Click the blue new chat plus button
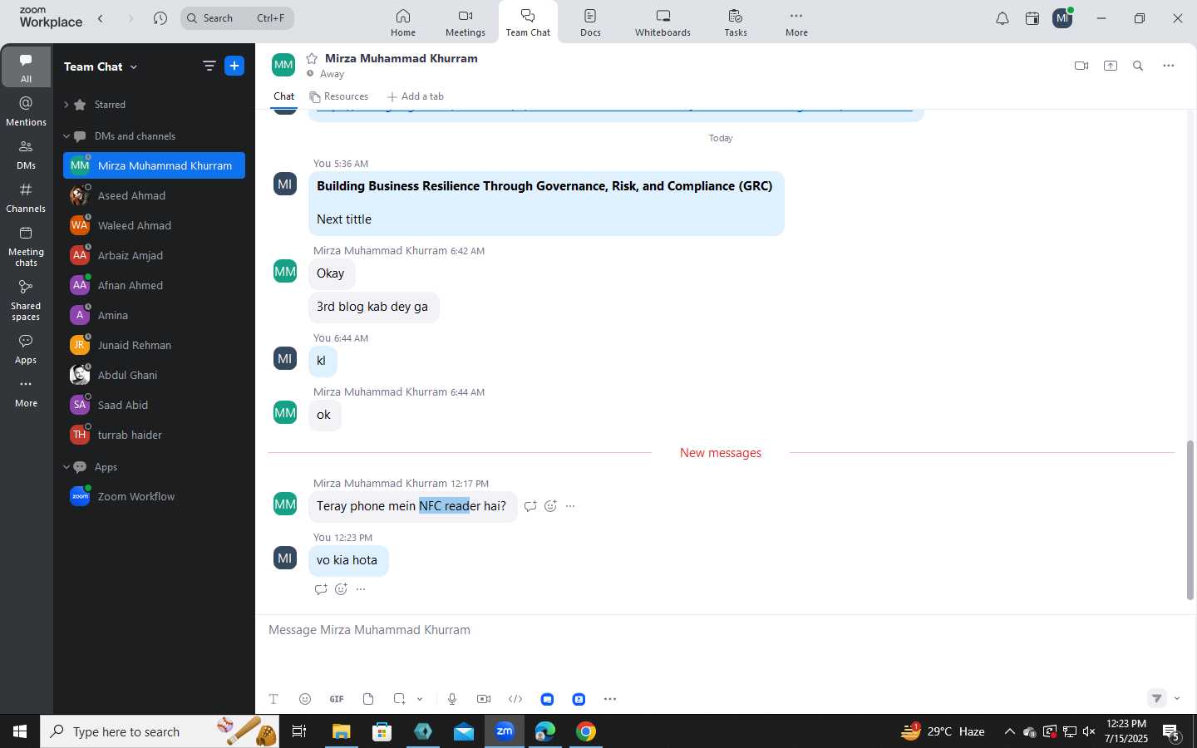 pyautogui.click(x=234, y=66)
